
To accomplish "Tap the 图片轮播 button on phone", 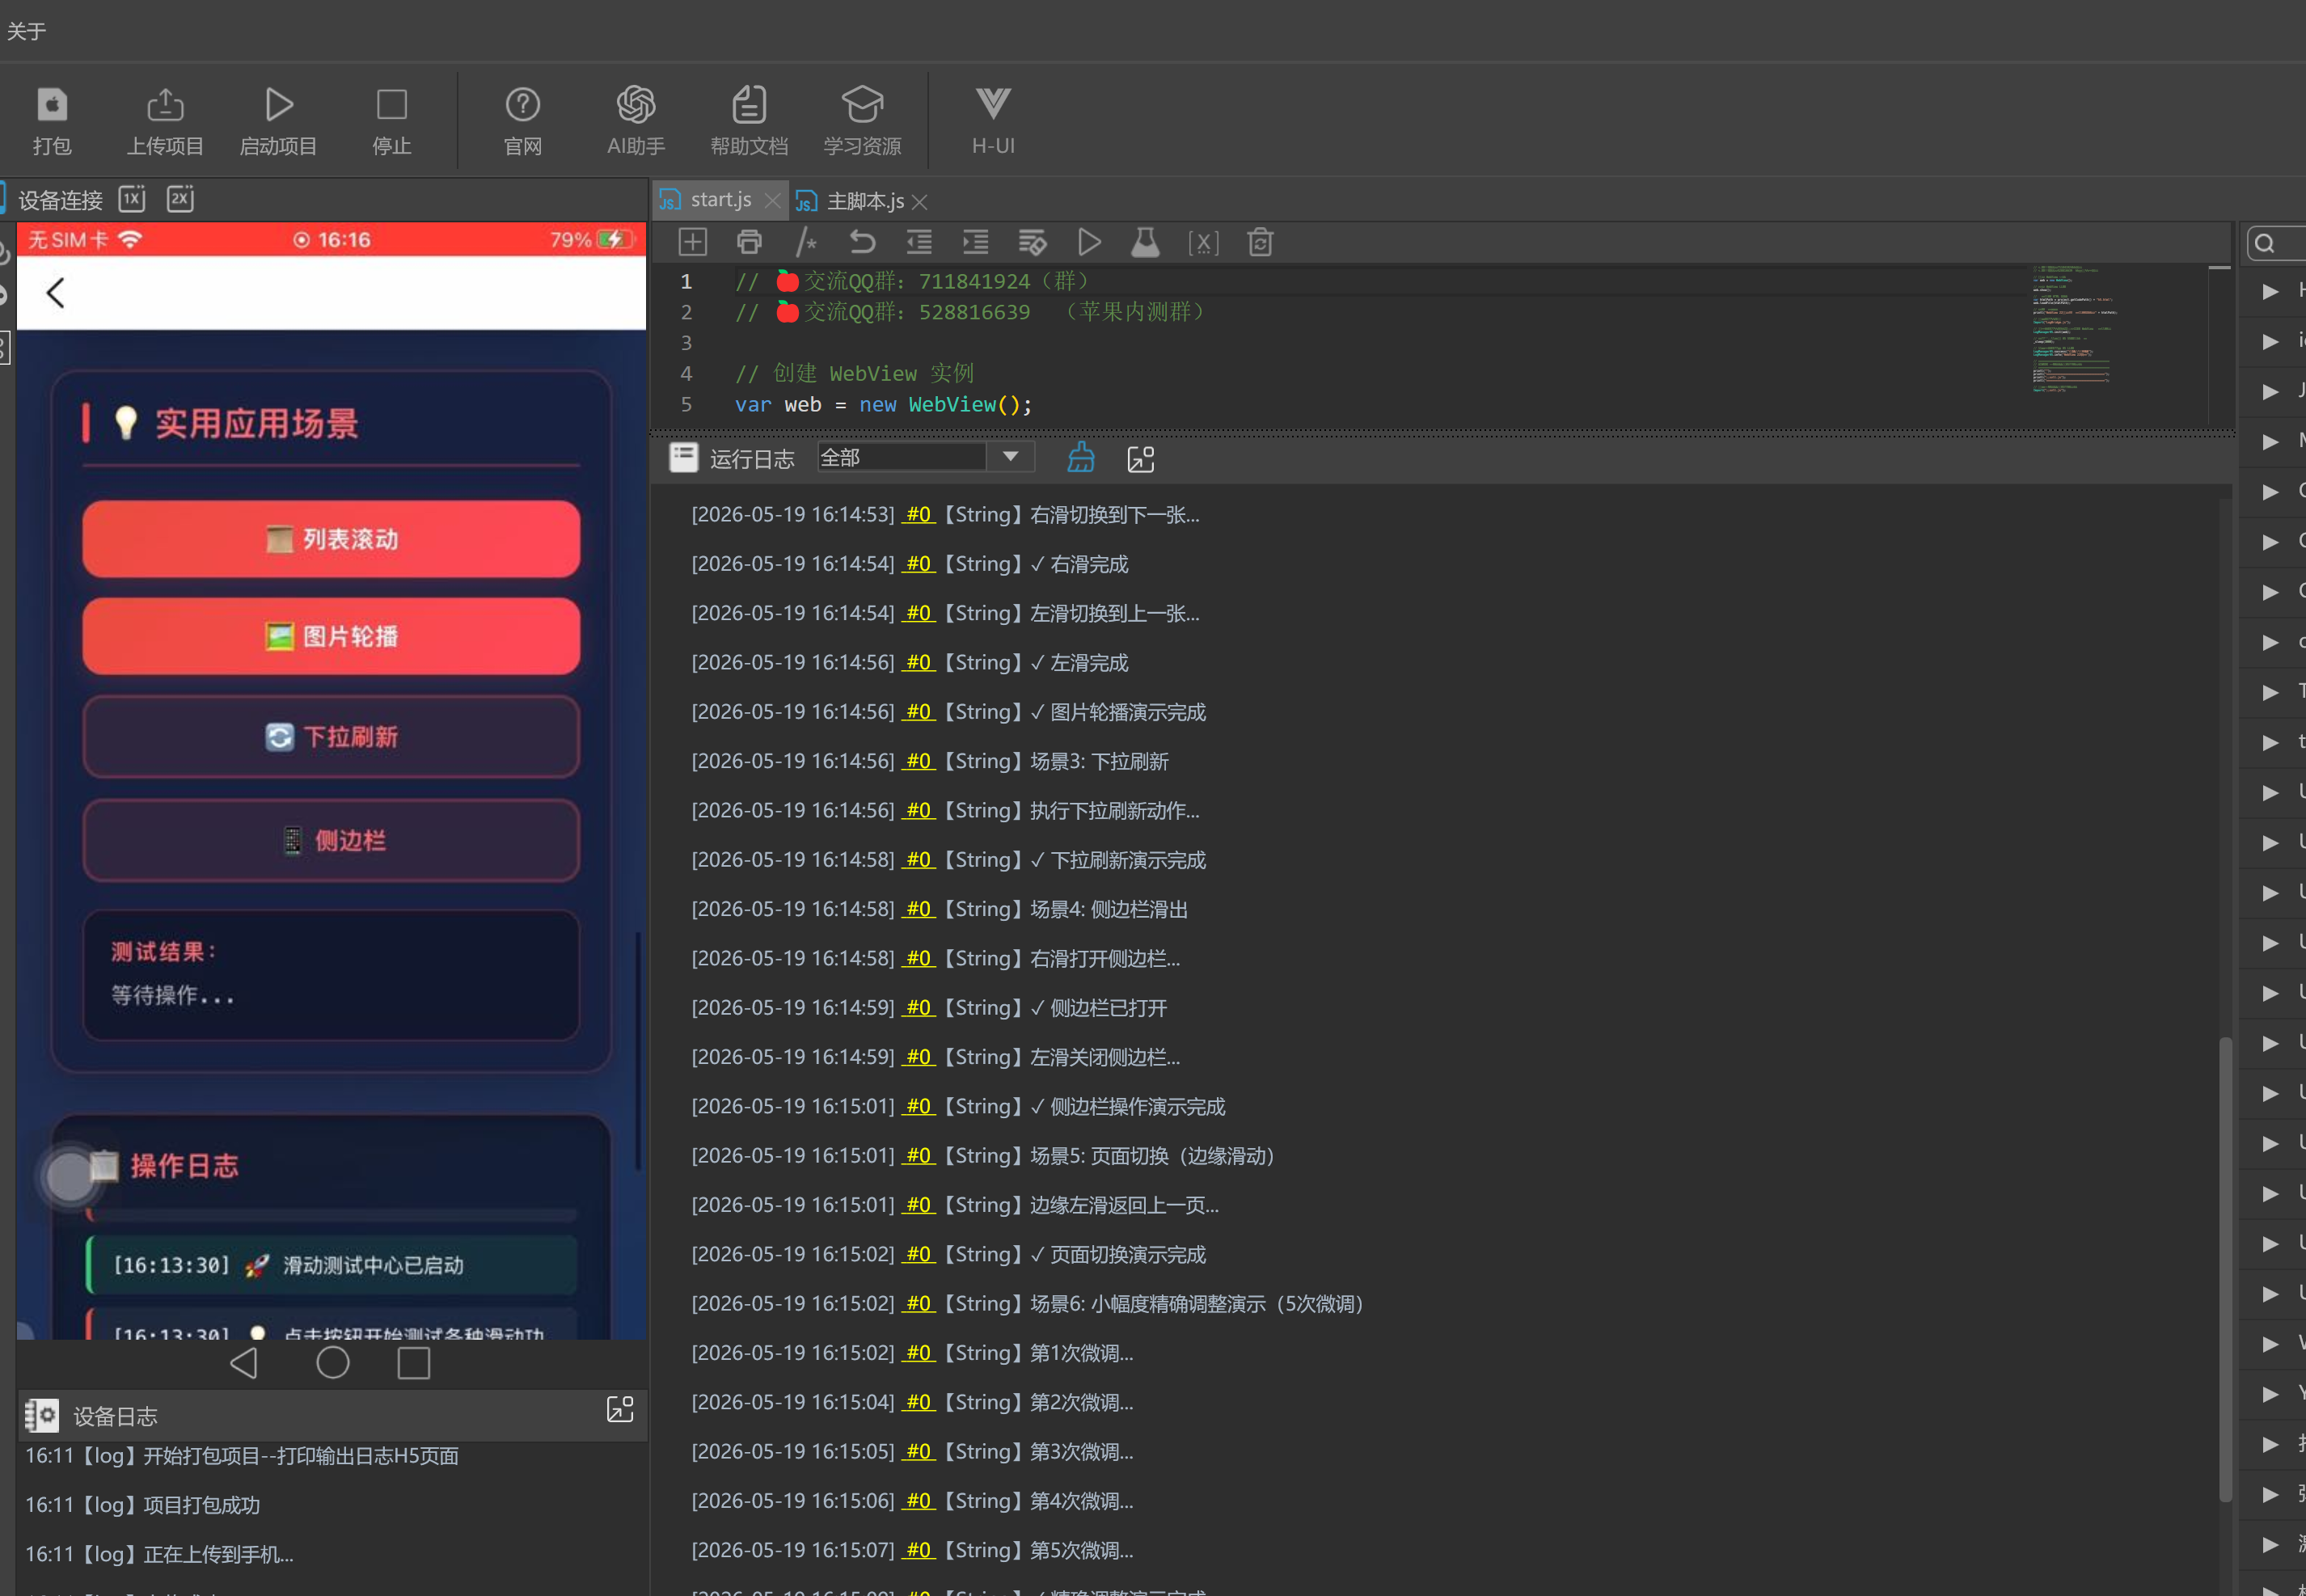I will (331, 636).
